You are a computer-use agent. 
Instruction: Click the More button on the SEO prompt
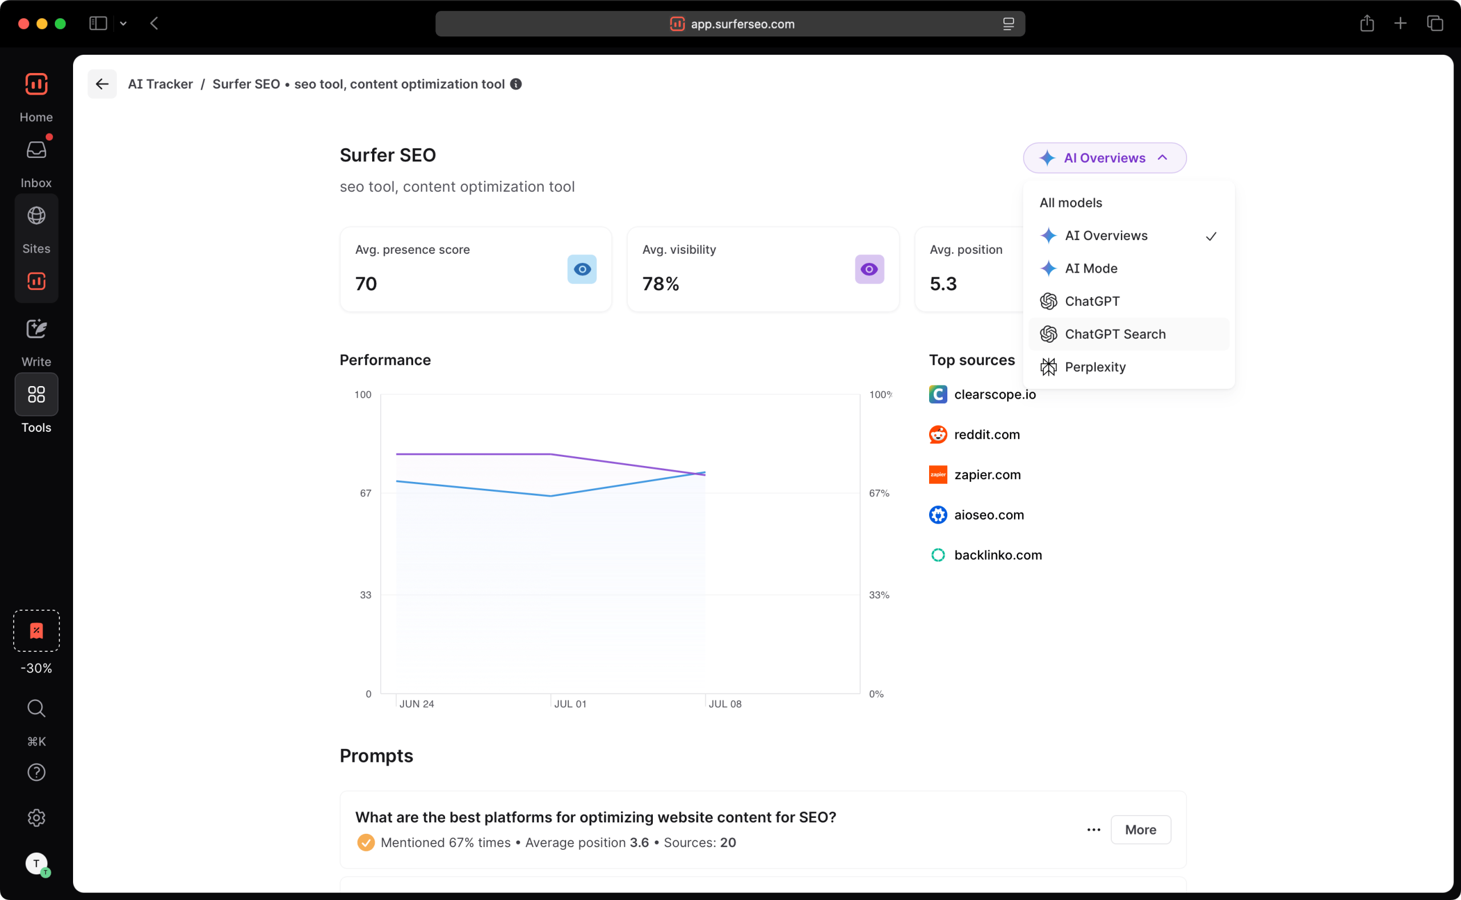[1140, 829]
